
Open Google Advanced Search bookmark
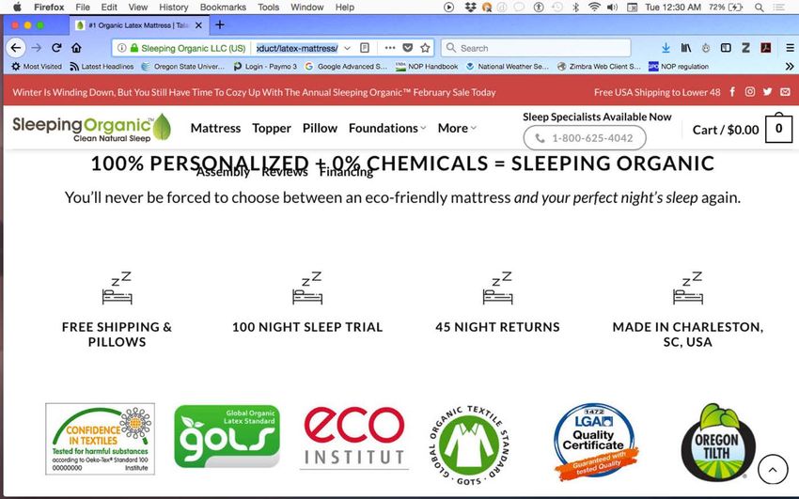point(346,66)
